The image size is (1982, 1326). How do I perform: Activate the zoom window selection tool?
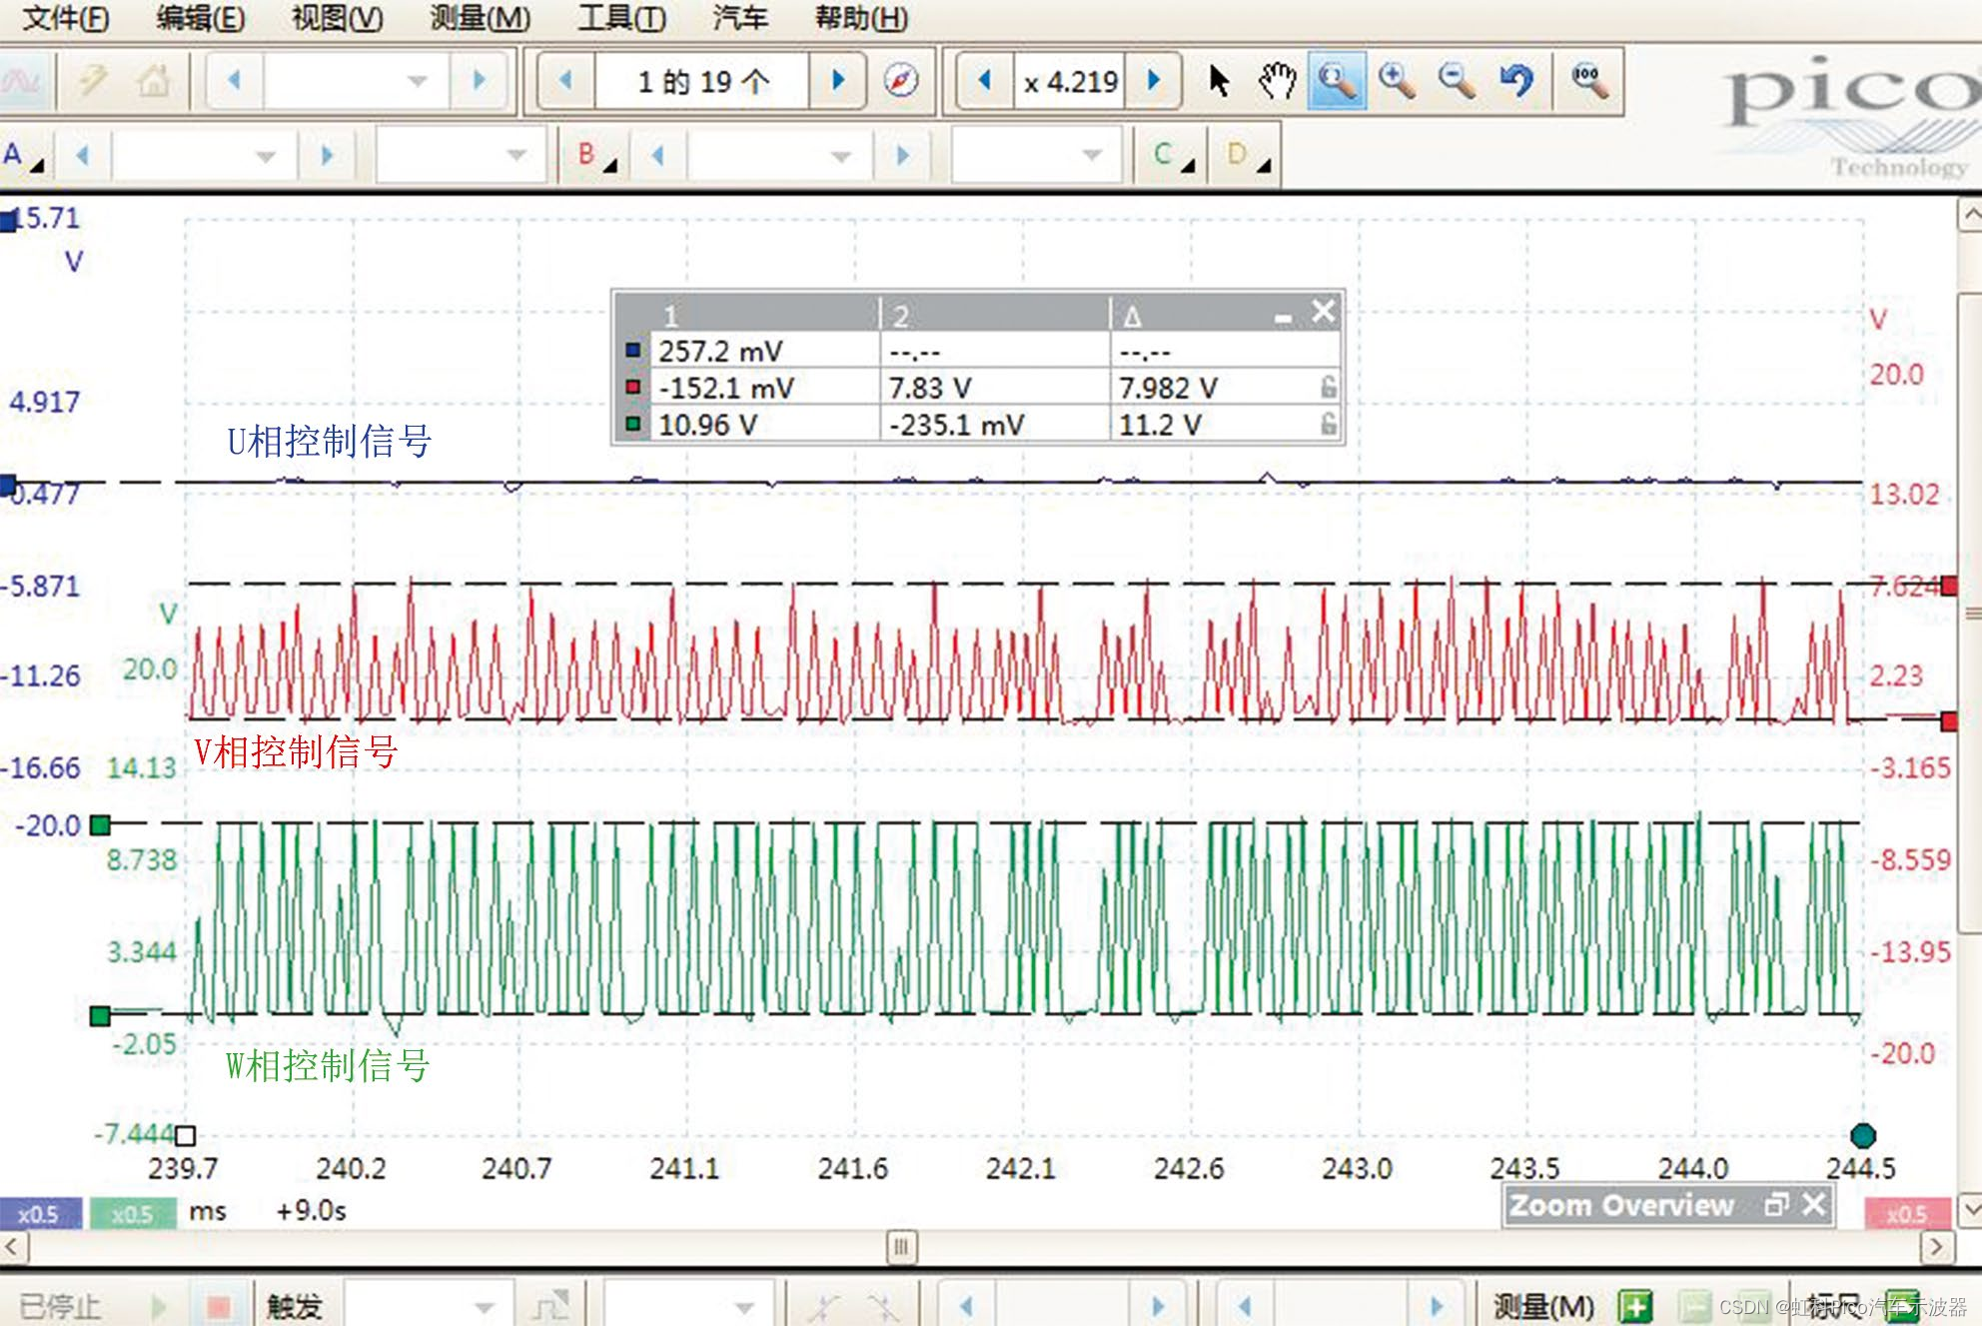[x=1337, y=81]
